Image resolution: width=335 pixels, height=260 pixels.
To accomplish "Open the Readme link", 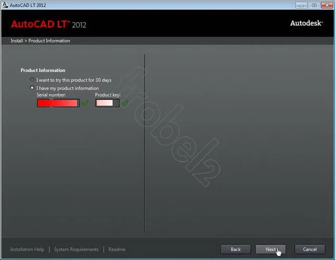I will 117,250.
